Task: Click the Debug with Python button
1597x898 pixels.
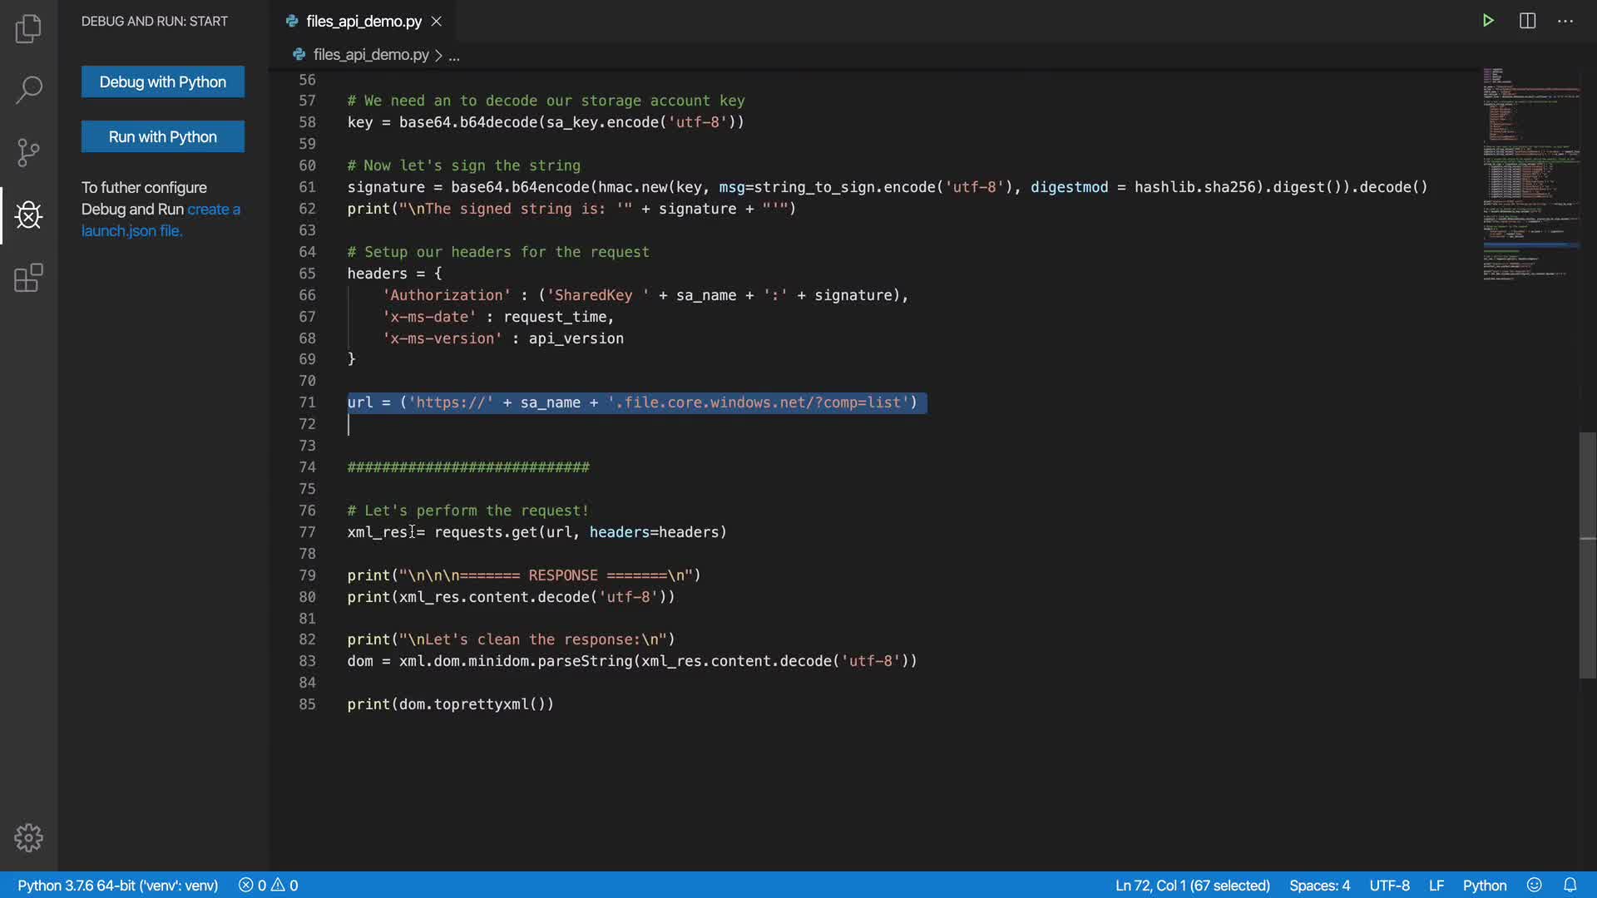Action: 163,81
